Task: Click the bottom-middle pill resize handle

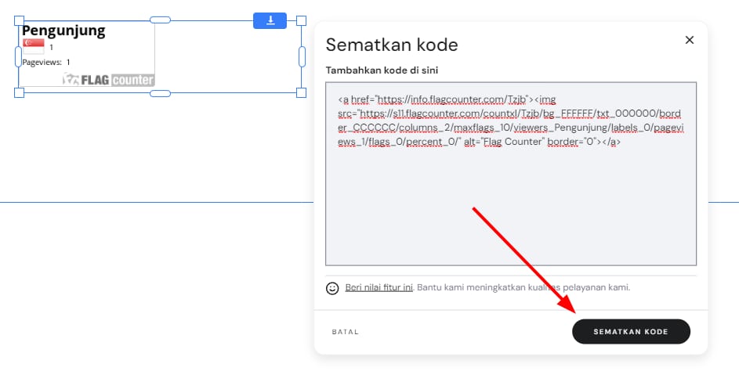Action: point(160,93)
